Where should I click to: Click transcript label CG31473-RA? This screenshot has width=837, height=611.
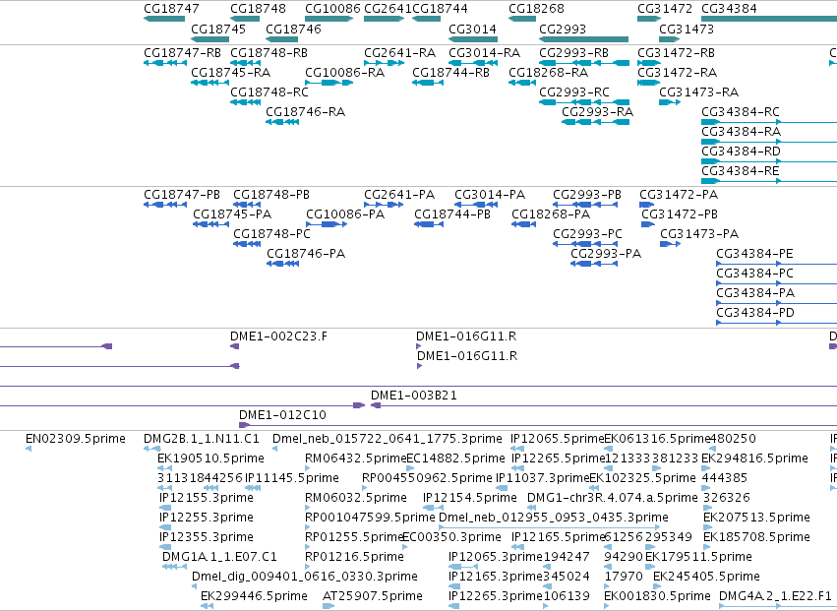[x=699, y=92]
